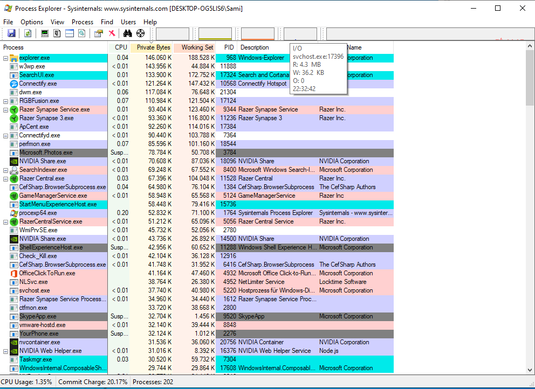Image resolution: width=535 pixels, height=389 pixels.
Task: Toggle the Show Lower Pane icon
Action: pyautogui.click(x=70, y=33)
